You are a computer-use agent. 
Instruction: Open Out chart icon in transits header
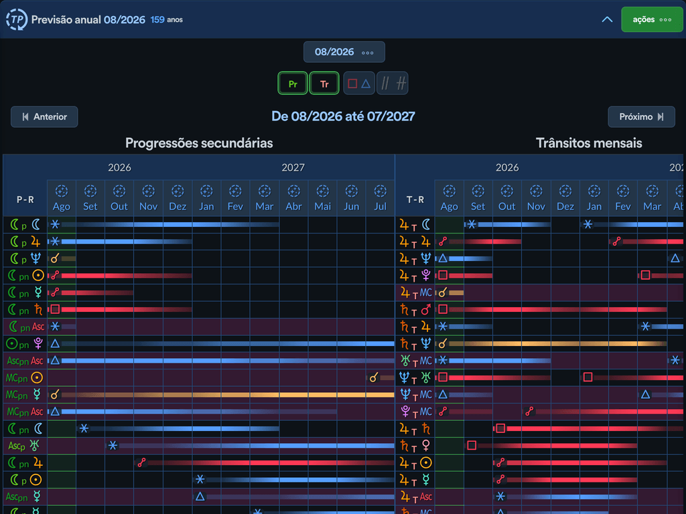(507, 191)
